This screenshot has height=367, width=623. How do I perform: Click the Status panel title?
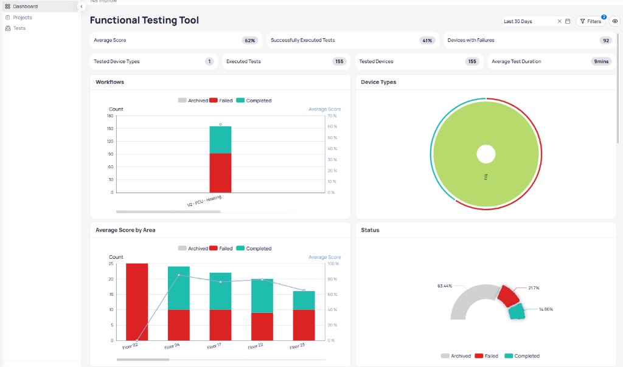(x=370, y=230)
